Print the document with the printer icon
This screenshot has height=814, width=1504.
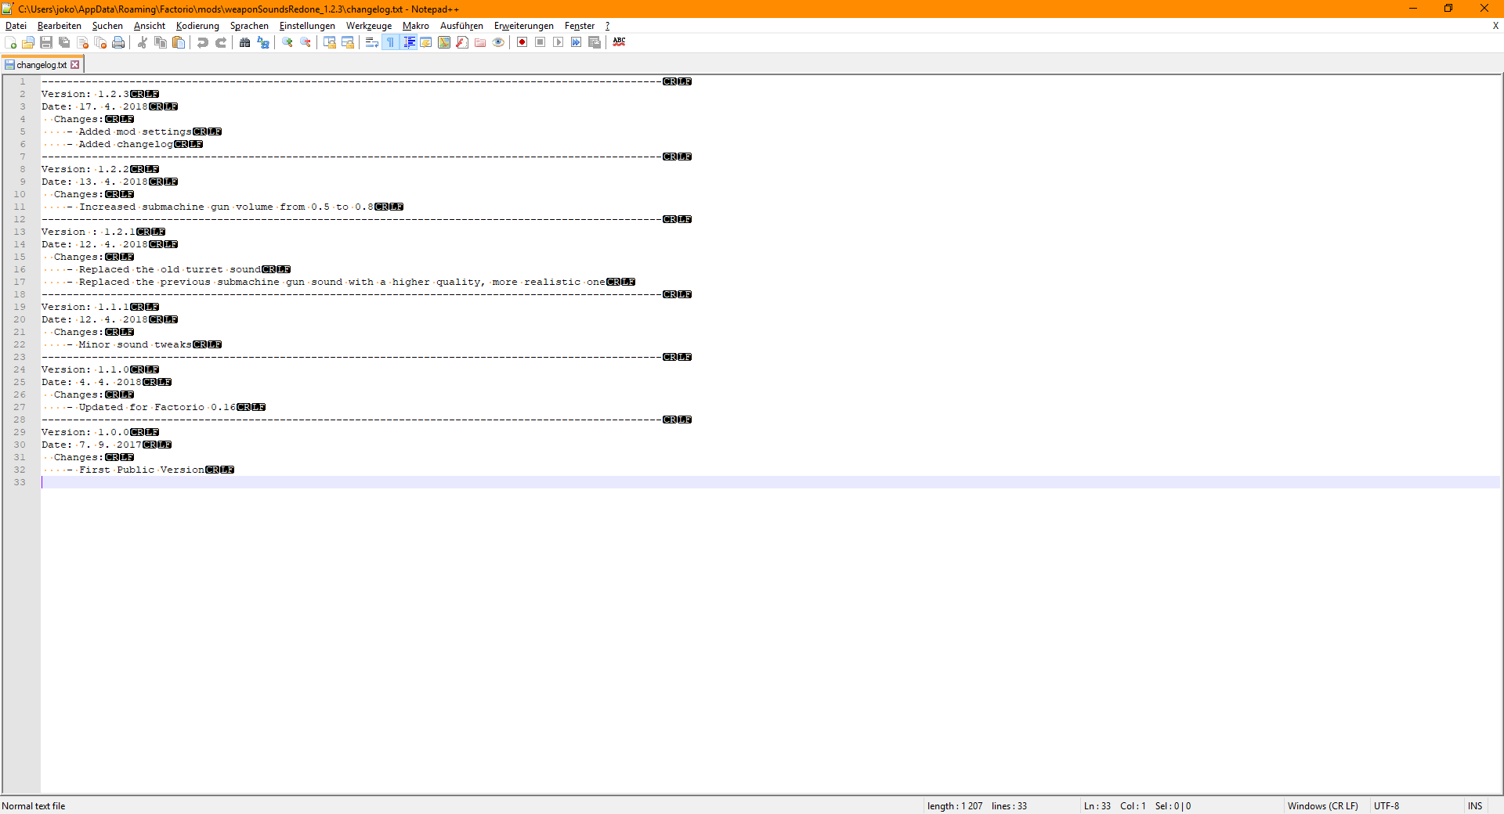tap(118, 42)
